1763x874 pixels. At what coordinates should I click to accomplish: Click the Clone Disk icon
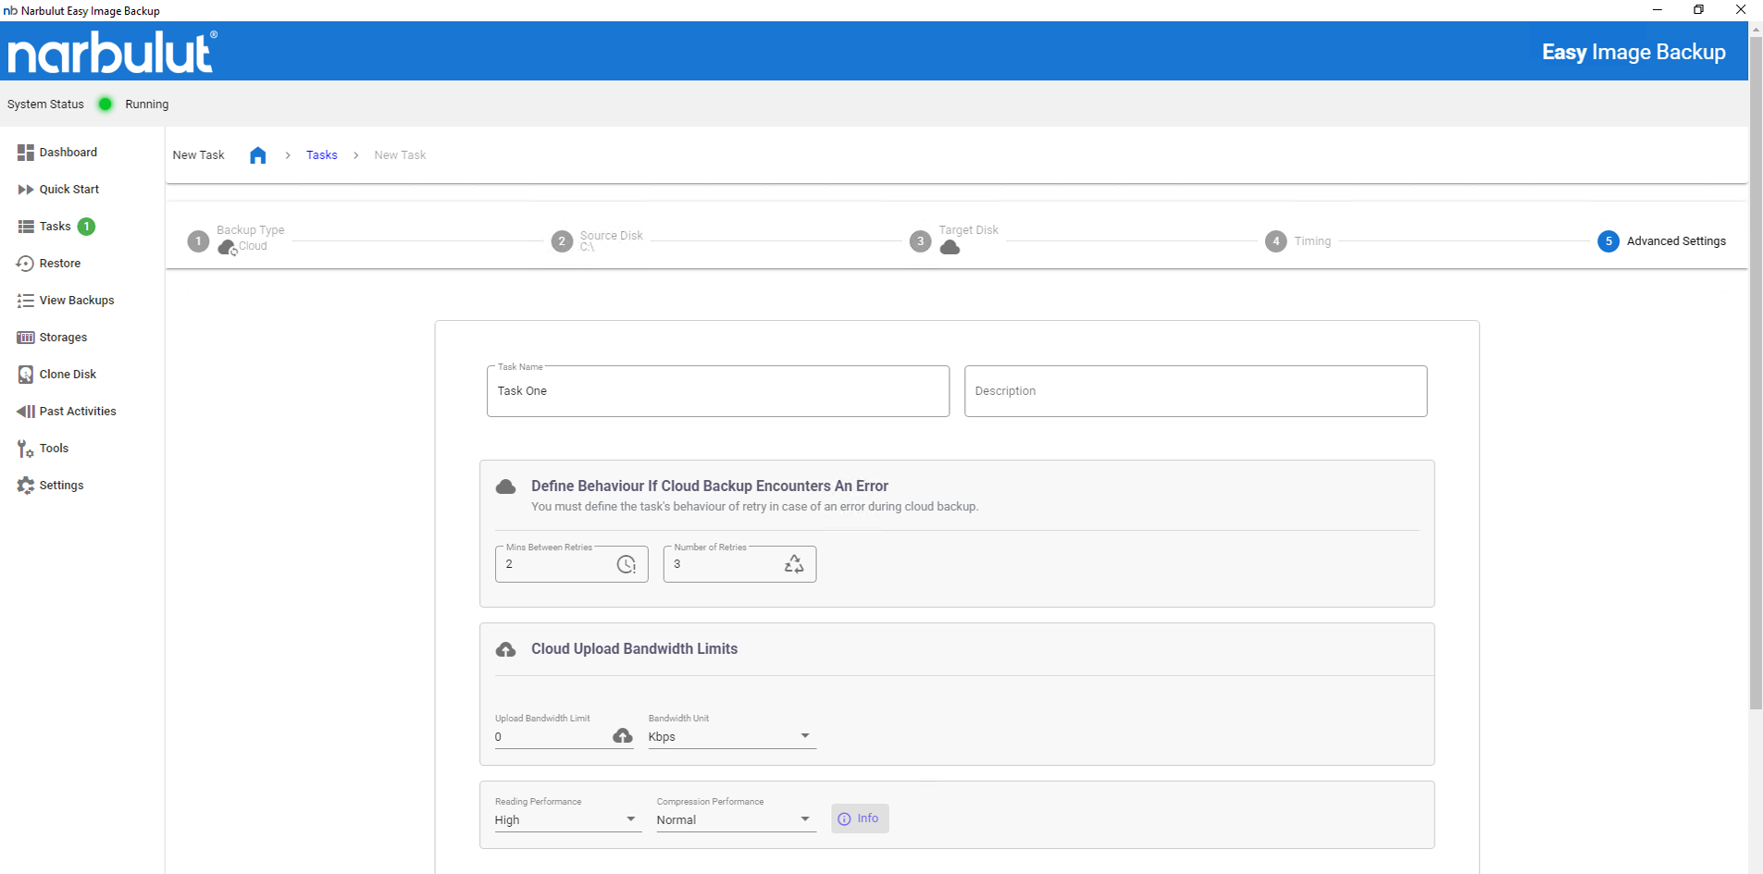[x=25, y=375]
